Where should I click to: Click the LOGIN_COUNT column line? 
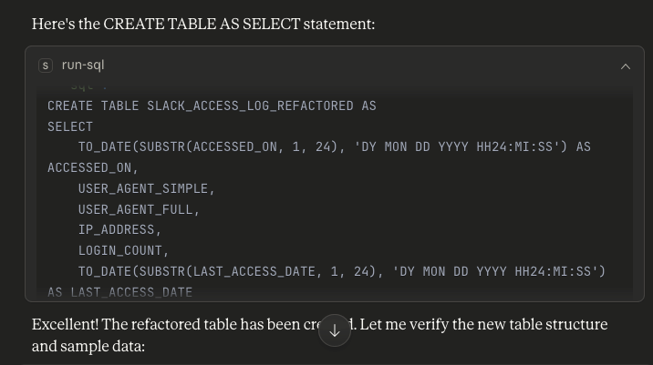point(123,250)
